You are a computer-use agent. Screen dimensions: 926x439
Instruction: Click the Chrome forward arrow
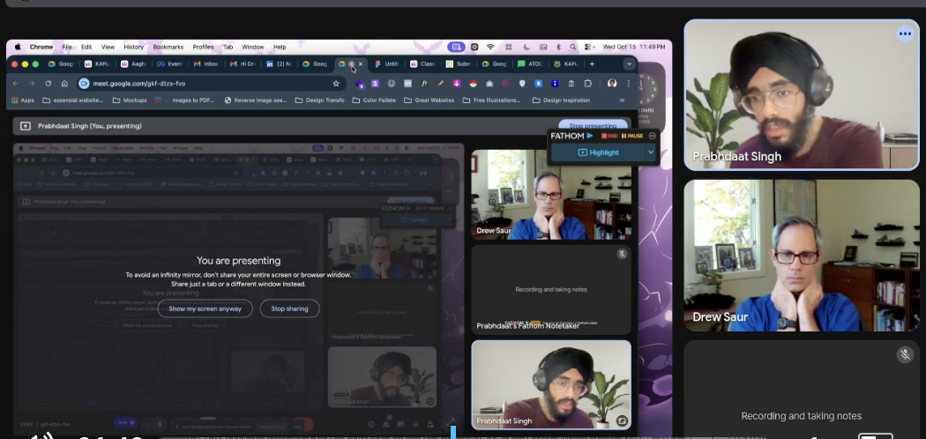click(x=32, y=84)
